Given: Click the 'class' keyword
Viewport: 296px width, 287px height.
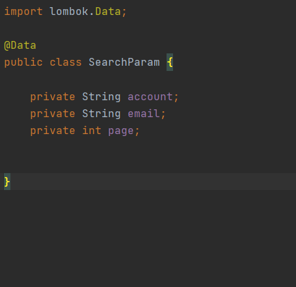Looking at the screenshot, I should [x=66, y=62].
